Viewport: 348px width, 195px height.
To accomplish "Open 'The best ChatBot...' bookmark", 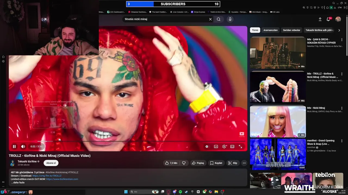I will (x=158, y=12).
